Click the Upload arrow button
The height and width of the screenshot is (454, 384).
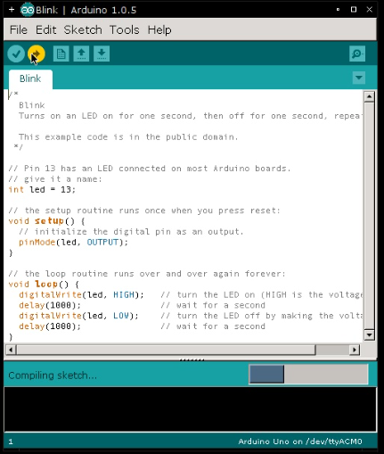point(37,54)
